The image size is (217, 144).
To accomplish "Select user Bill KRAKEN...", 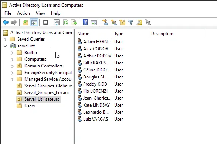I will coord(96,63).
